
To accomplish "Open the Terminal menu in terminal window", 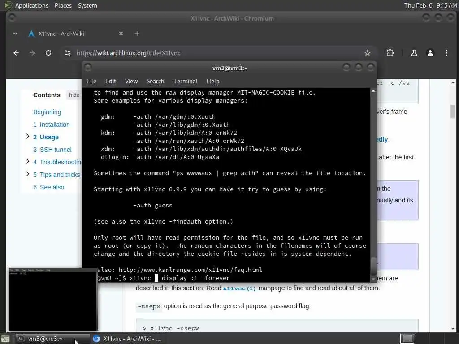I will [185, 82].
